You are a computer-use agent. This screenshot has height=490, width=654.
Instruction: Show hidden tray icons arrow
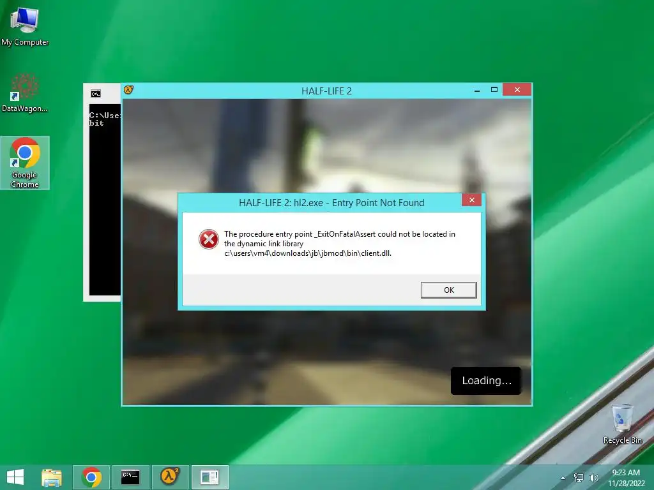[x=563, y=478]
